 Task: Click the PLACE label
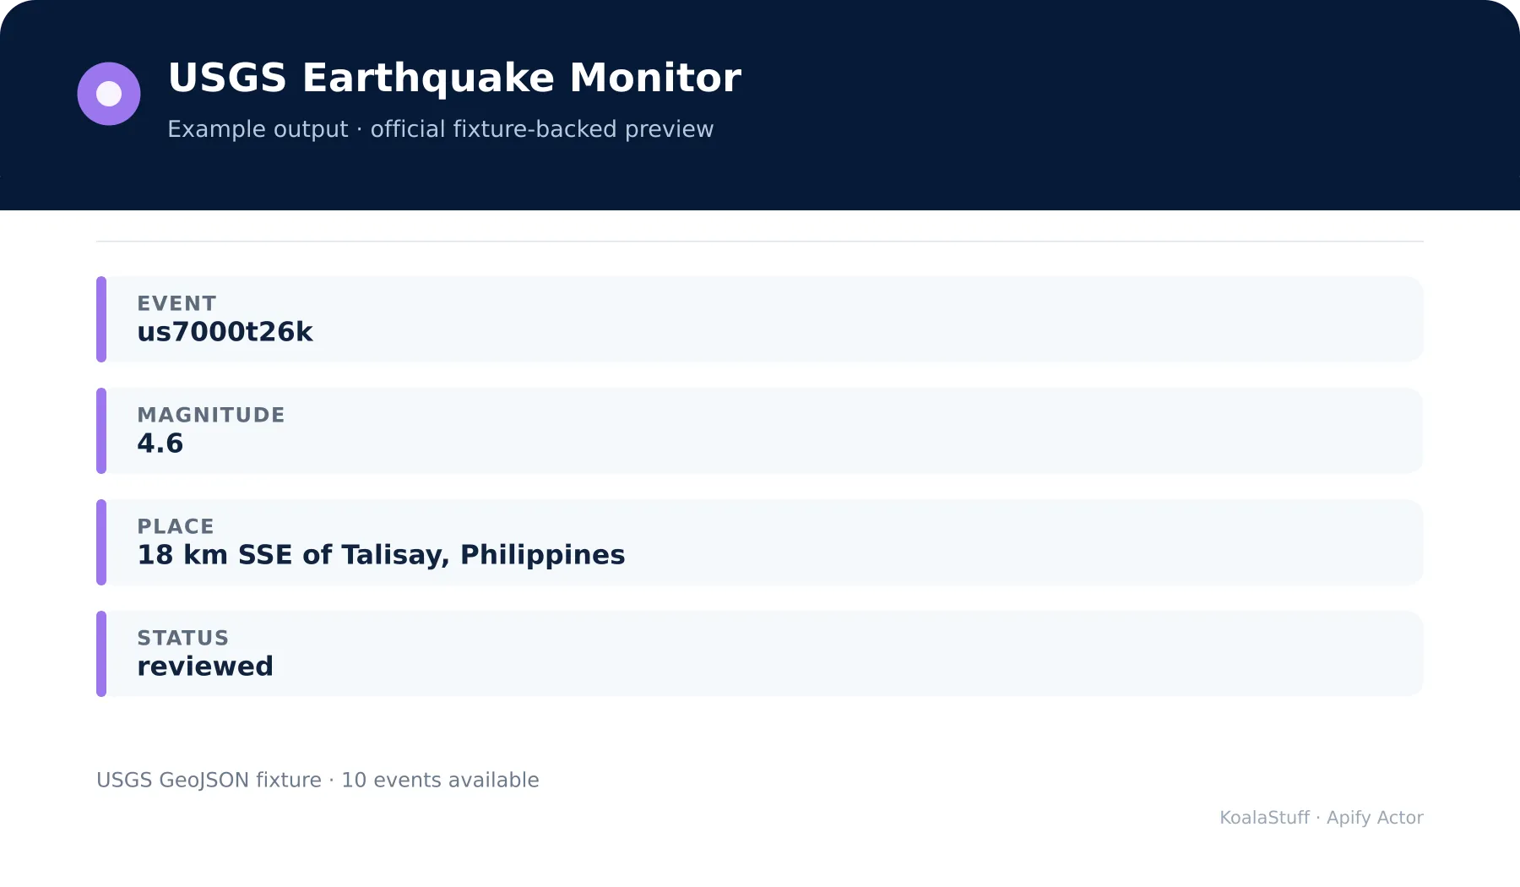tap(176, 526)
